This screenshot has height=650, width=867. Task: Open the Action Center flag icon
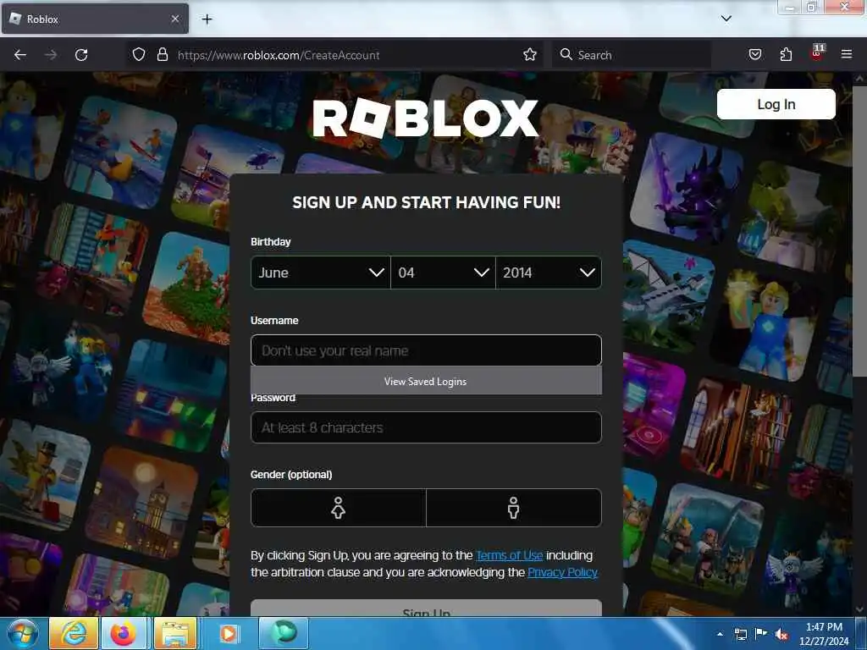point(761,634)
